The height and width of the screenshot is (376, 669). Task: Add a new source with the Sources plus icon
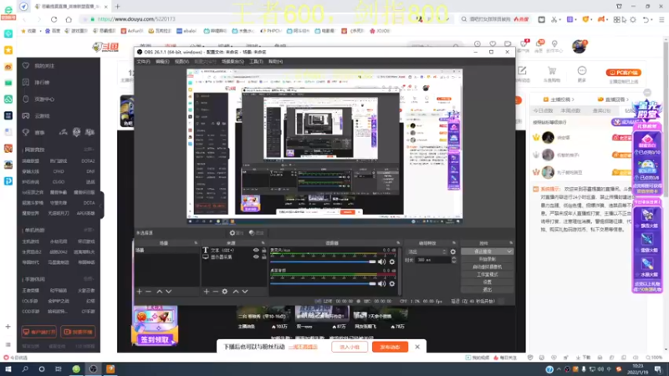(207, 292)
